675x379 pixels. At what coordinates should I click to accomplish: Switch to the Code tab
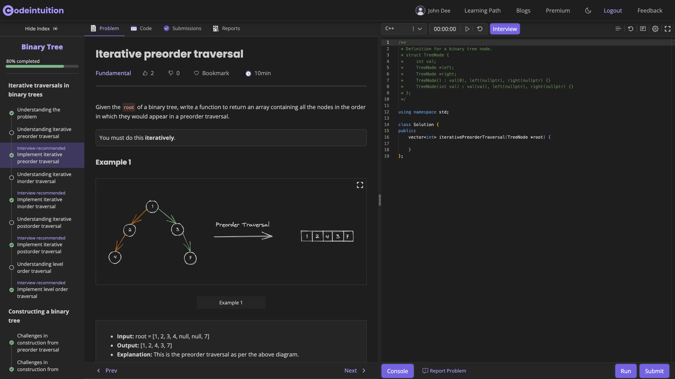[x=141, y=28]
